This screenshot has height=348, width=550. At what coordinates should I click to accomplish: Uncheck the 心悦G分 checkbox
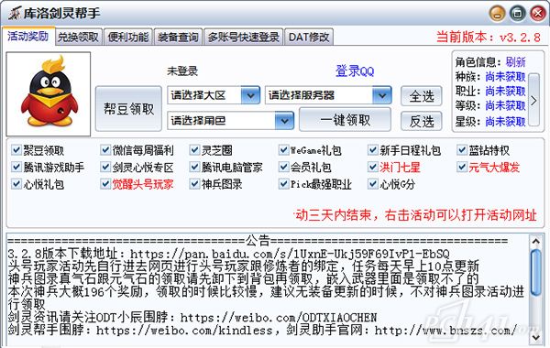[x=372, y=184]
